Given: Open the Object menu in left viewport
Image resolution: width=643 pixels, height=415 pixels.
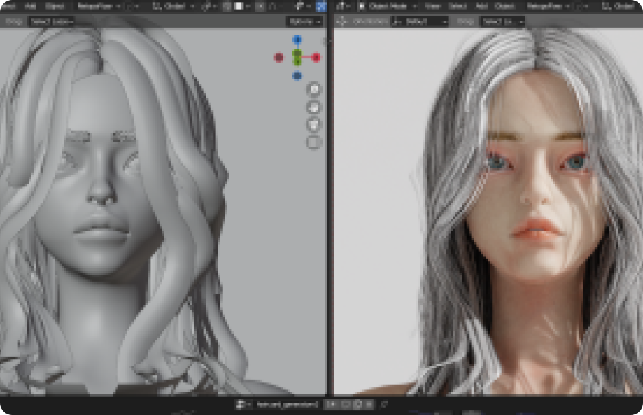Looking at the screenshot, I should [x=55, y=5].
